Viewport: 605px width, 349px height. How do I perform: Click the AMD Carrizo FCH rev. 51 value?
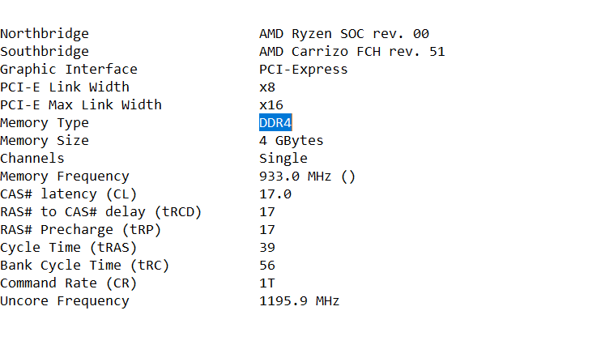(x=351, y=52)
